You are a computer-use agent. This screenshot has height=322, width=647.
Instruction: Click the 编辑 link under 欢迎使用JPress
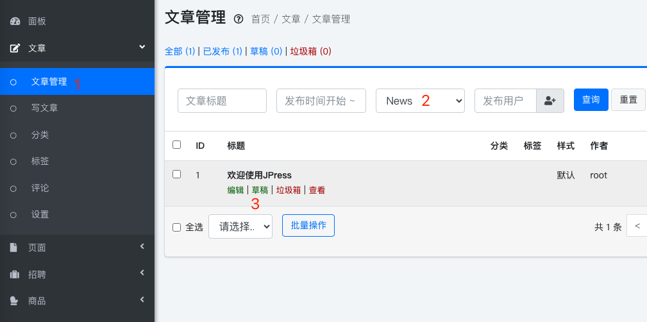tap(235, 190)
